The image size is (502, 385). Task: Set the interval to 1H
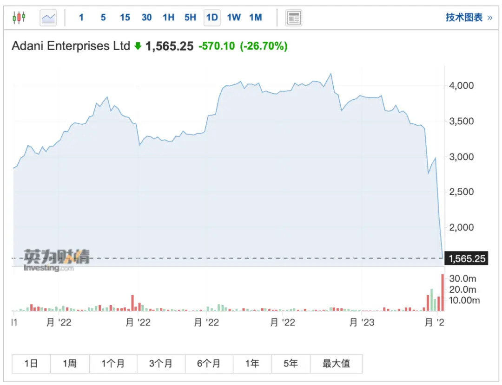[x=168, y=17]
